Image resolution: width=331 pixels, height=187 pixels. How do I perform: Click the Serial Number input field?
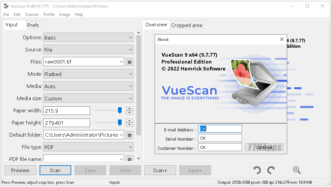(x=220, y=138)
